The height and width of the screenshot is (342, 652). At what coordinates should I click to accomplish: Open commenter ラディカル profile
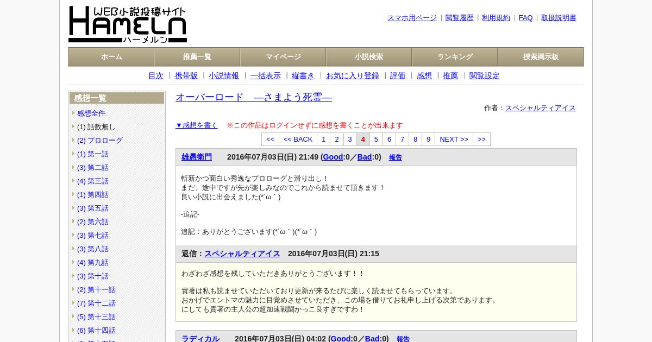point(200,338)
